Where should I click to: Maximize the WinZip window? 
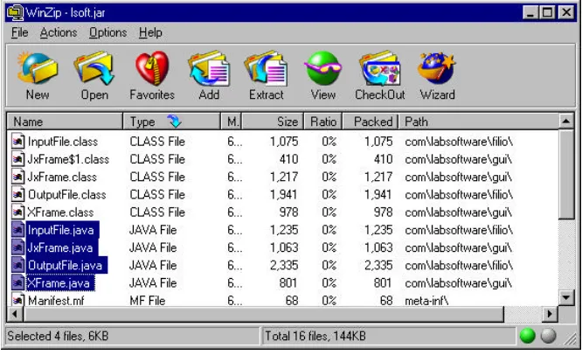click(x=547, y=12)
